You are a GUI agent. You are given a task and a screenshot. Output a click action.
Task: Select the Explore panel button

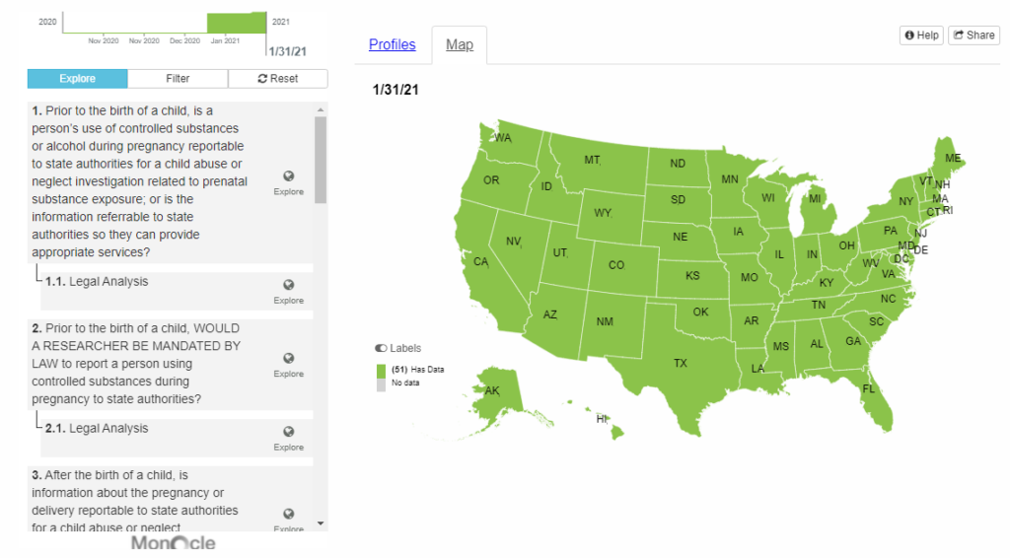point(77,79)
